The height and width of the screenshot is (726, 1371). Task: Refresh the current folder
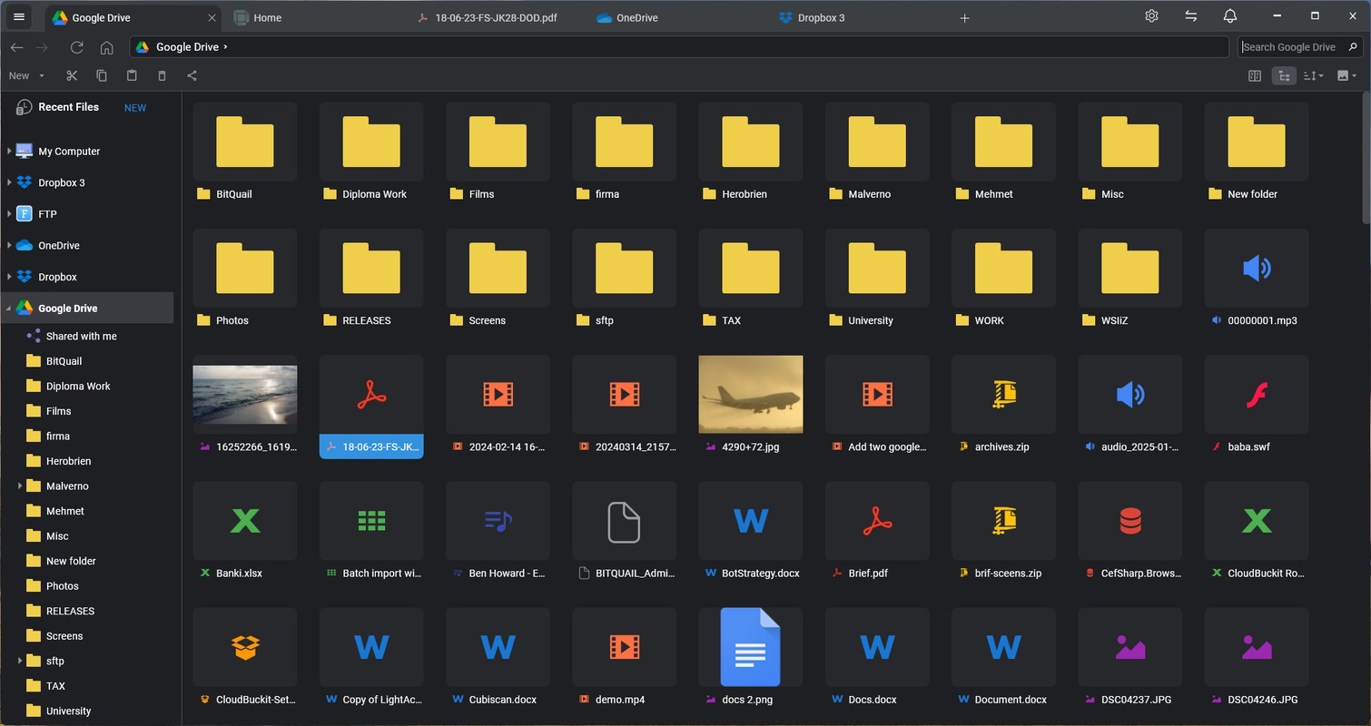77,47
